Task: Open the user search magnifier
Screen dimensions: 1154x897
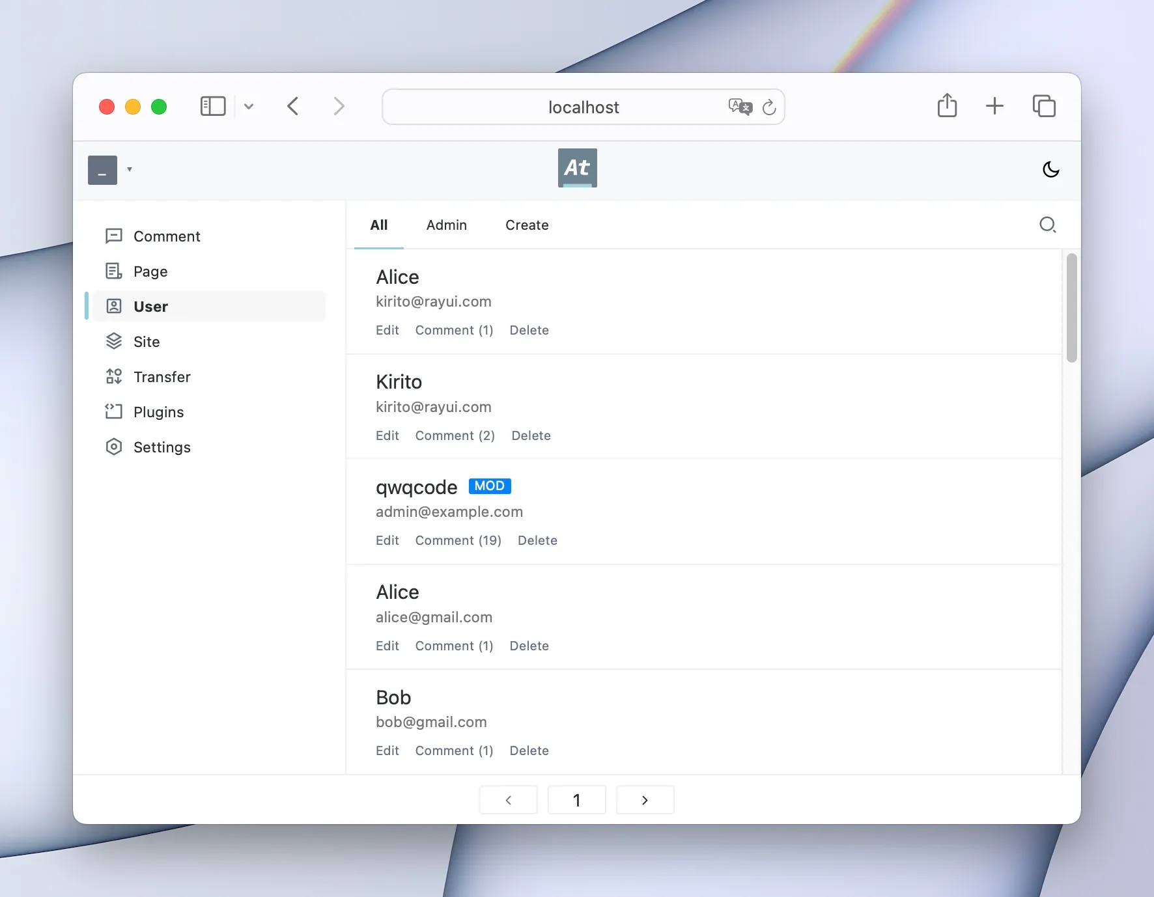Action: [x=1047, y=225]
